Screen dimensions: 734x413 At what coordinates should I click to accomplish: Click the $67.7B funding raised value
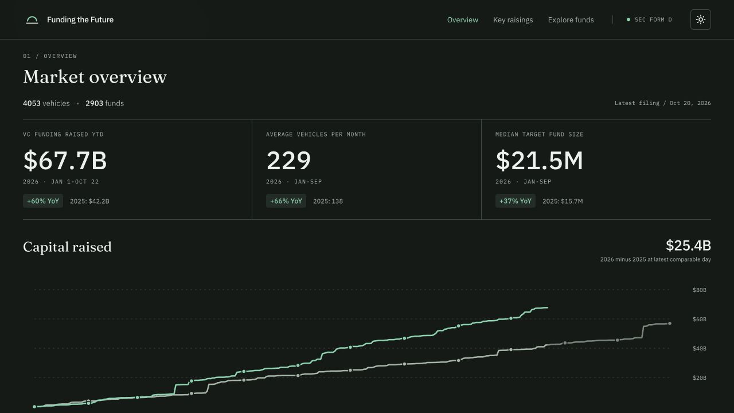click(x=65, y=161)
